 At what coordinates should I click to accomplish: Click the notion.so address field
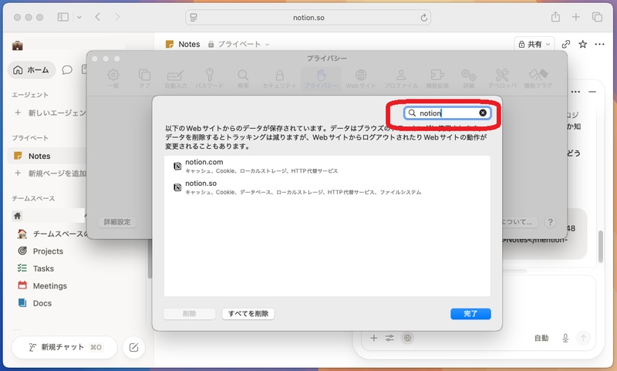(308, 17)
